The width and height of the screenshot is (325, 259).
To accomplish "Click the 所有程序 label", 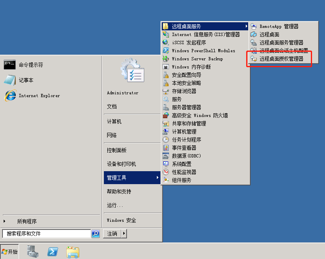I will (x=27, y=221).
